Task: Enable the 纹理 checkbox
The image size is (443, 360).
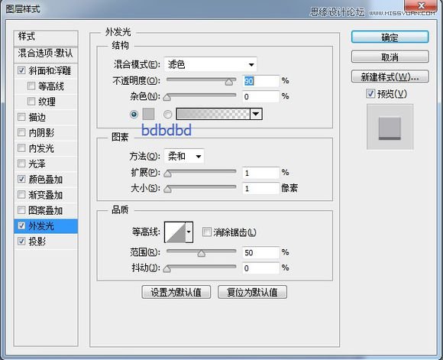Action: click(x=31, y=101)
